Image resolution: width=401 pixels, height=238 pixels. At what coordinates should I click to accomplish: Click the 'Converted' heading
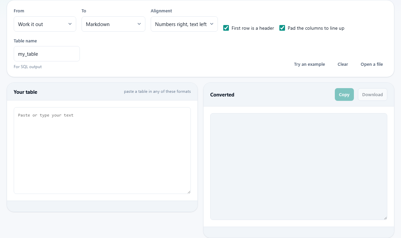click(222, 95)
